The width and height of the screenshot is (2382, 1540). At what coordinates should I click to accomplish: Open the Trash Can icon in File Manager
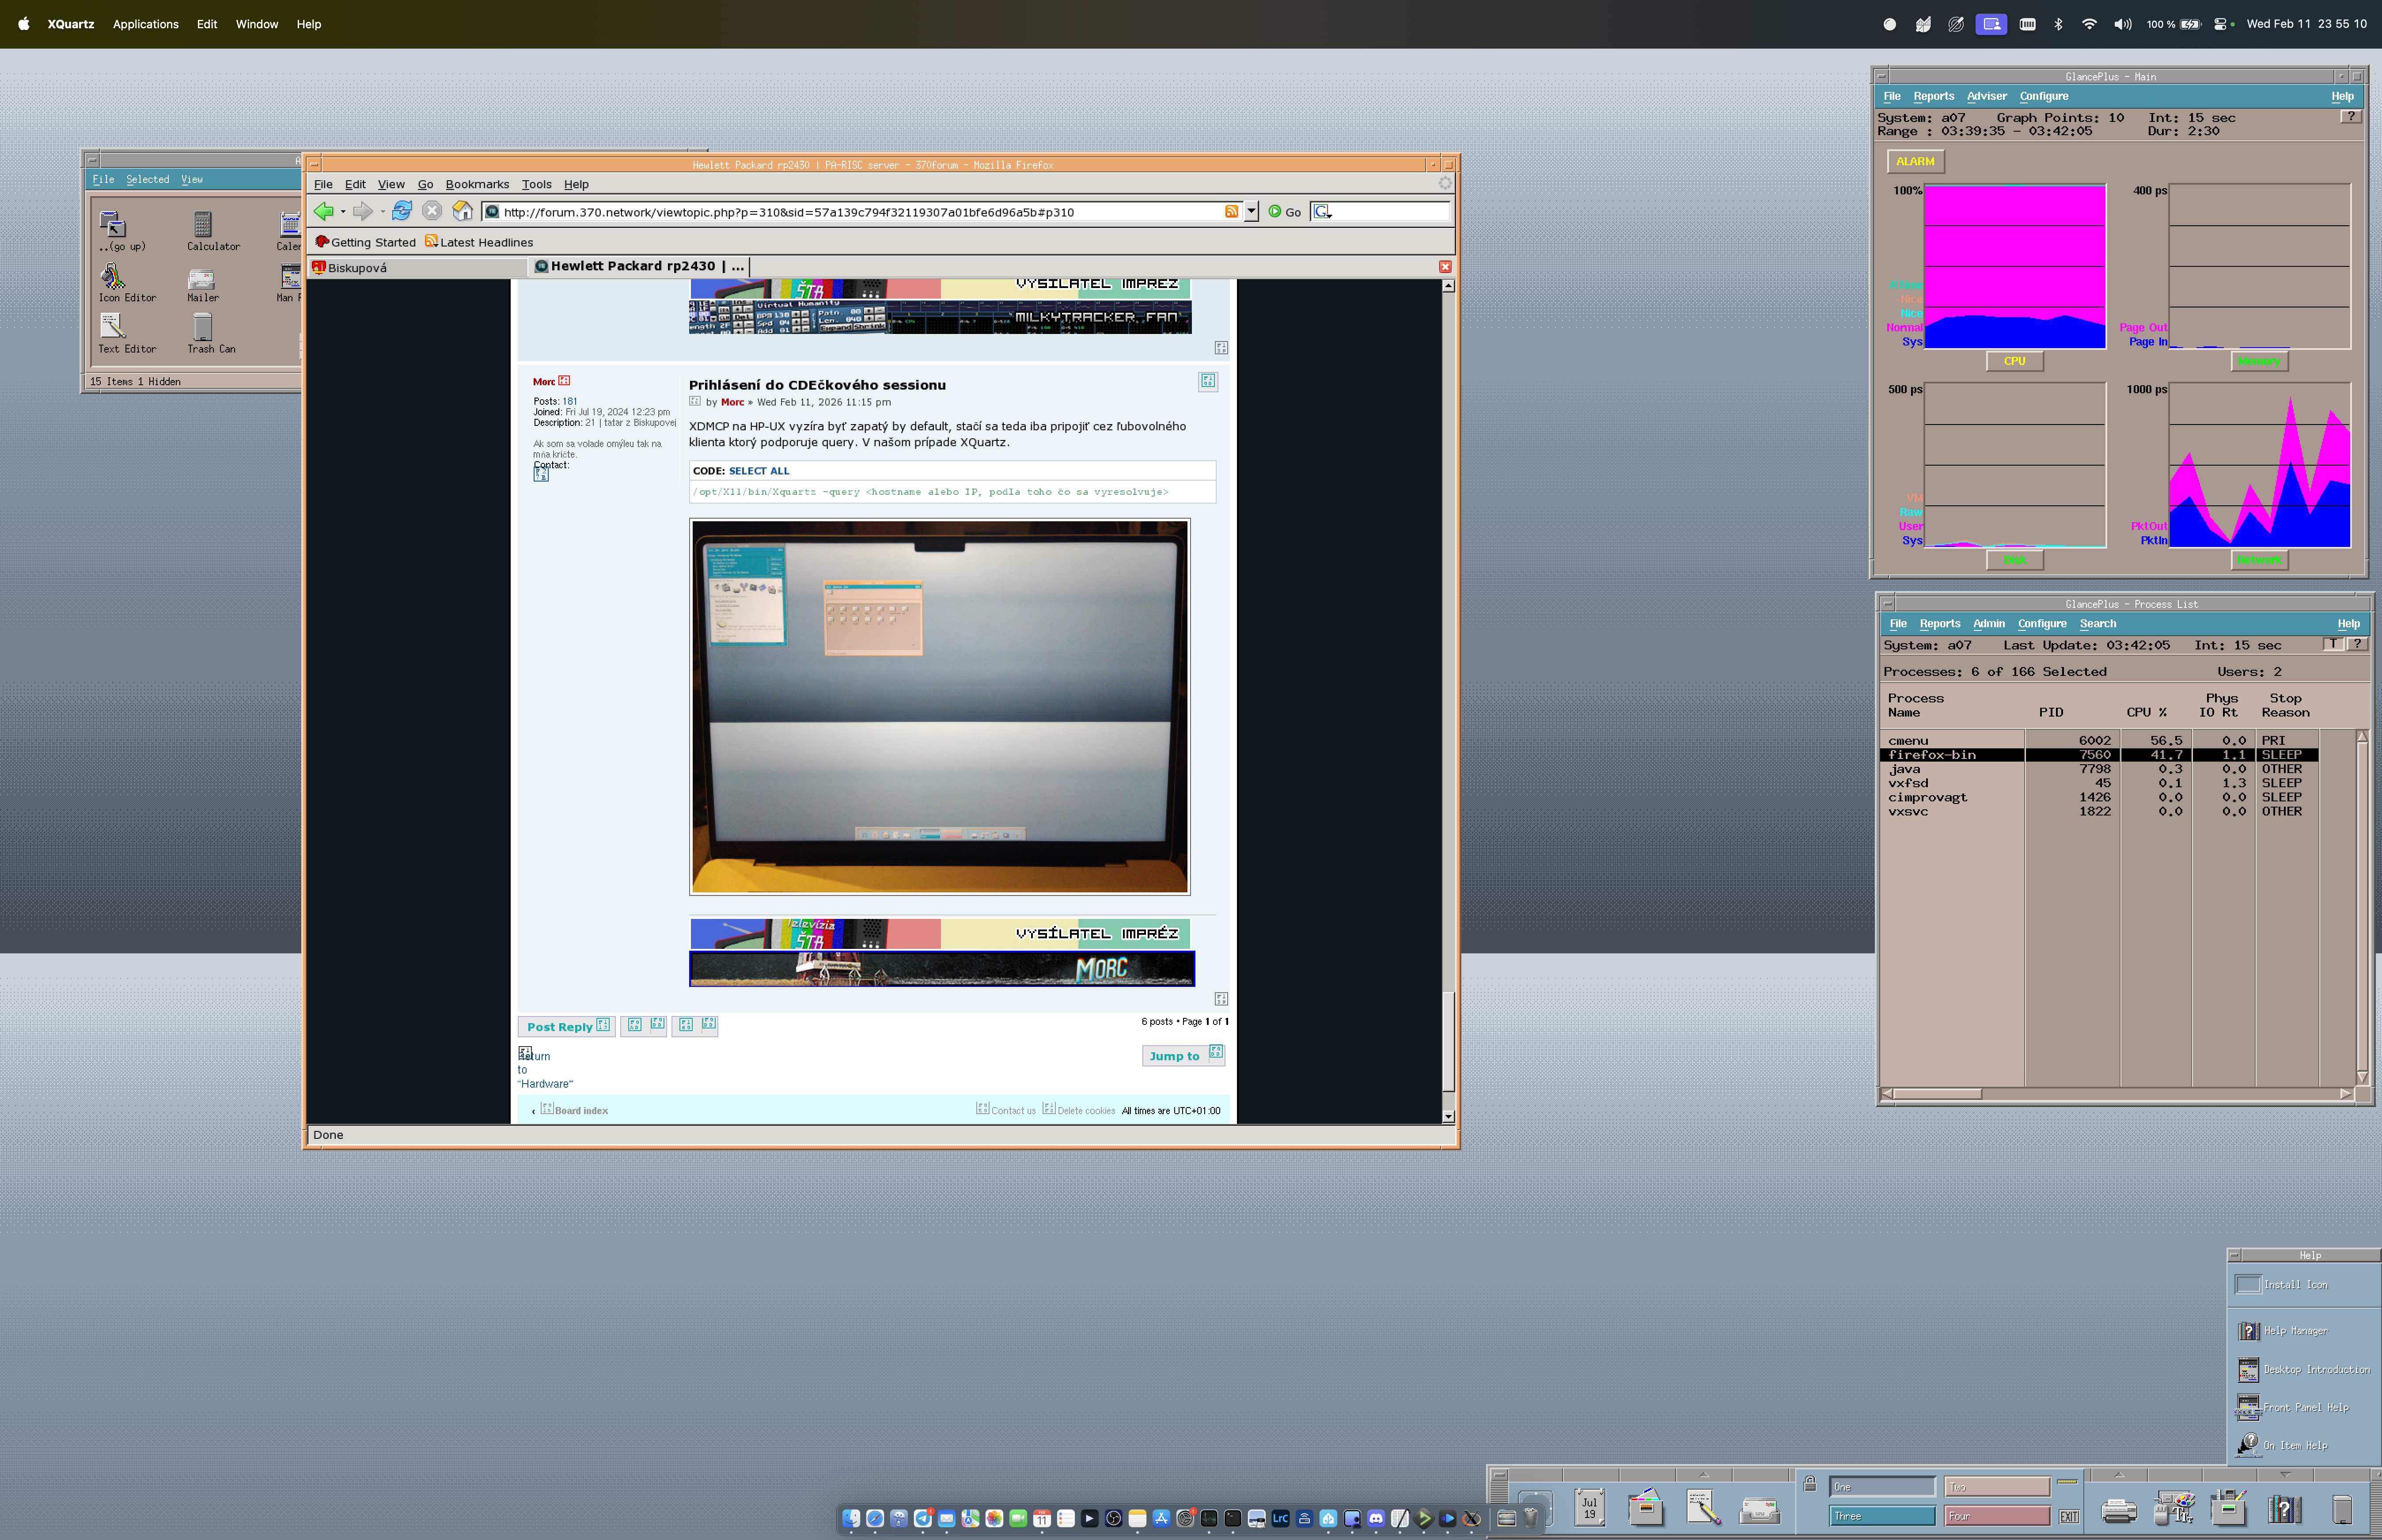pyautogui.click(x=203, y=327)
